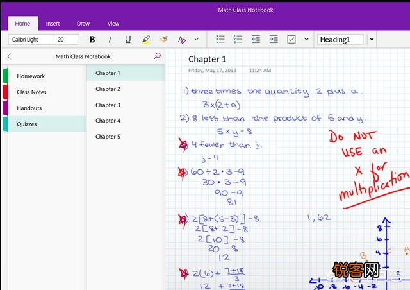Screen dimensions: 410x290
Task: Open the View tab
Action: [x=113, y=24]
